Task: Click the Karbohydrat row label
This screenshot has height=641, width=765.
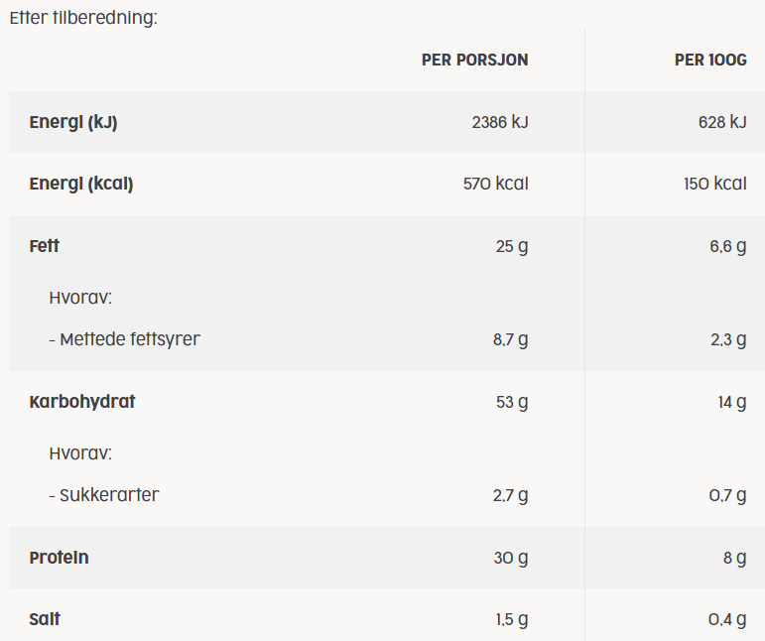Action: pos(82,402)
